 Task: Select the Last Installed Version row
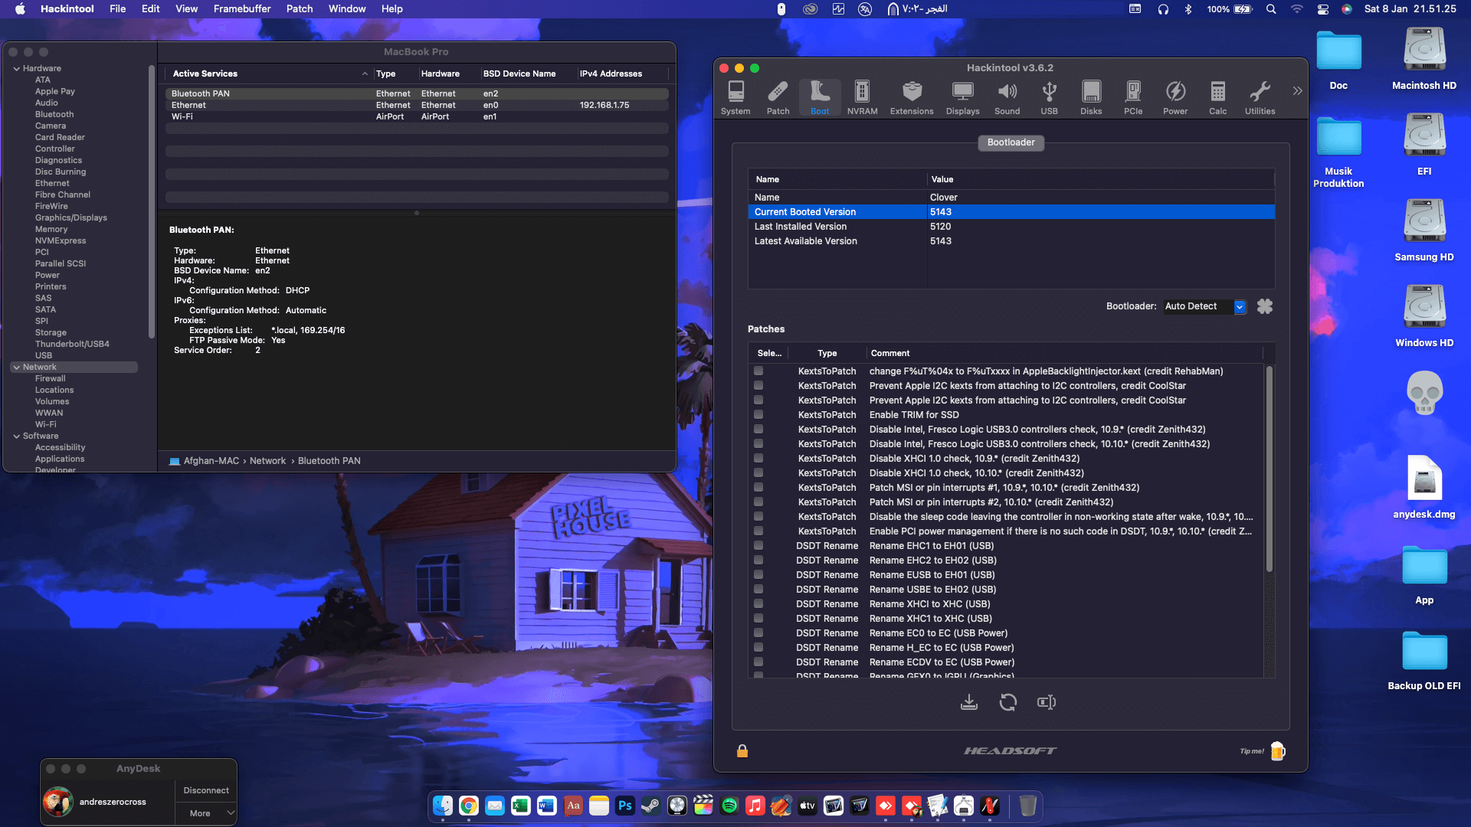pyautogui.click(x=843, y=226)
